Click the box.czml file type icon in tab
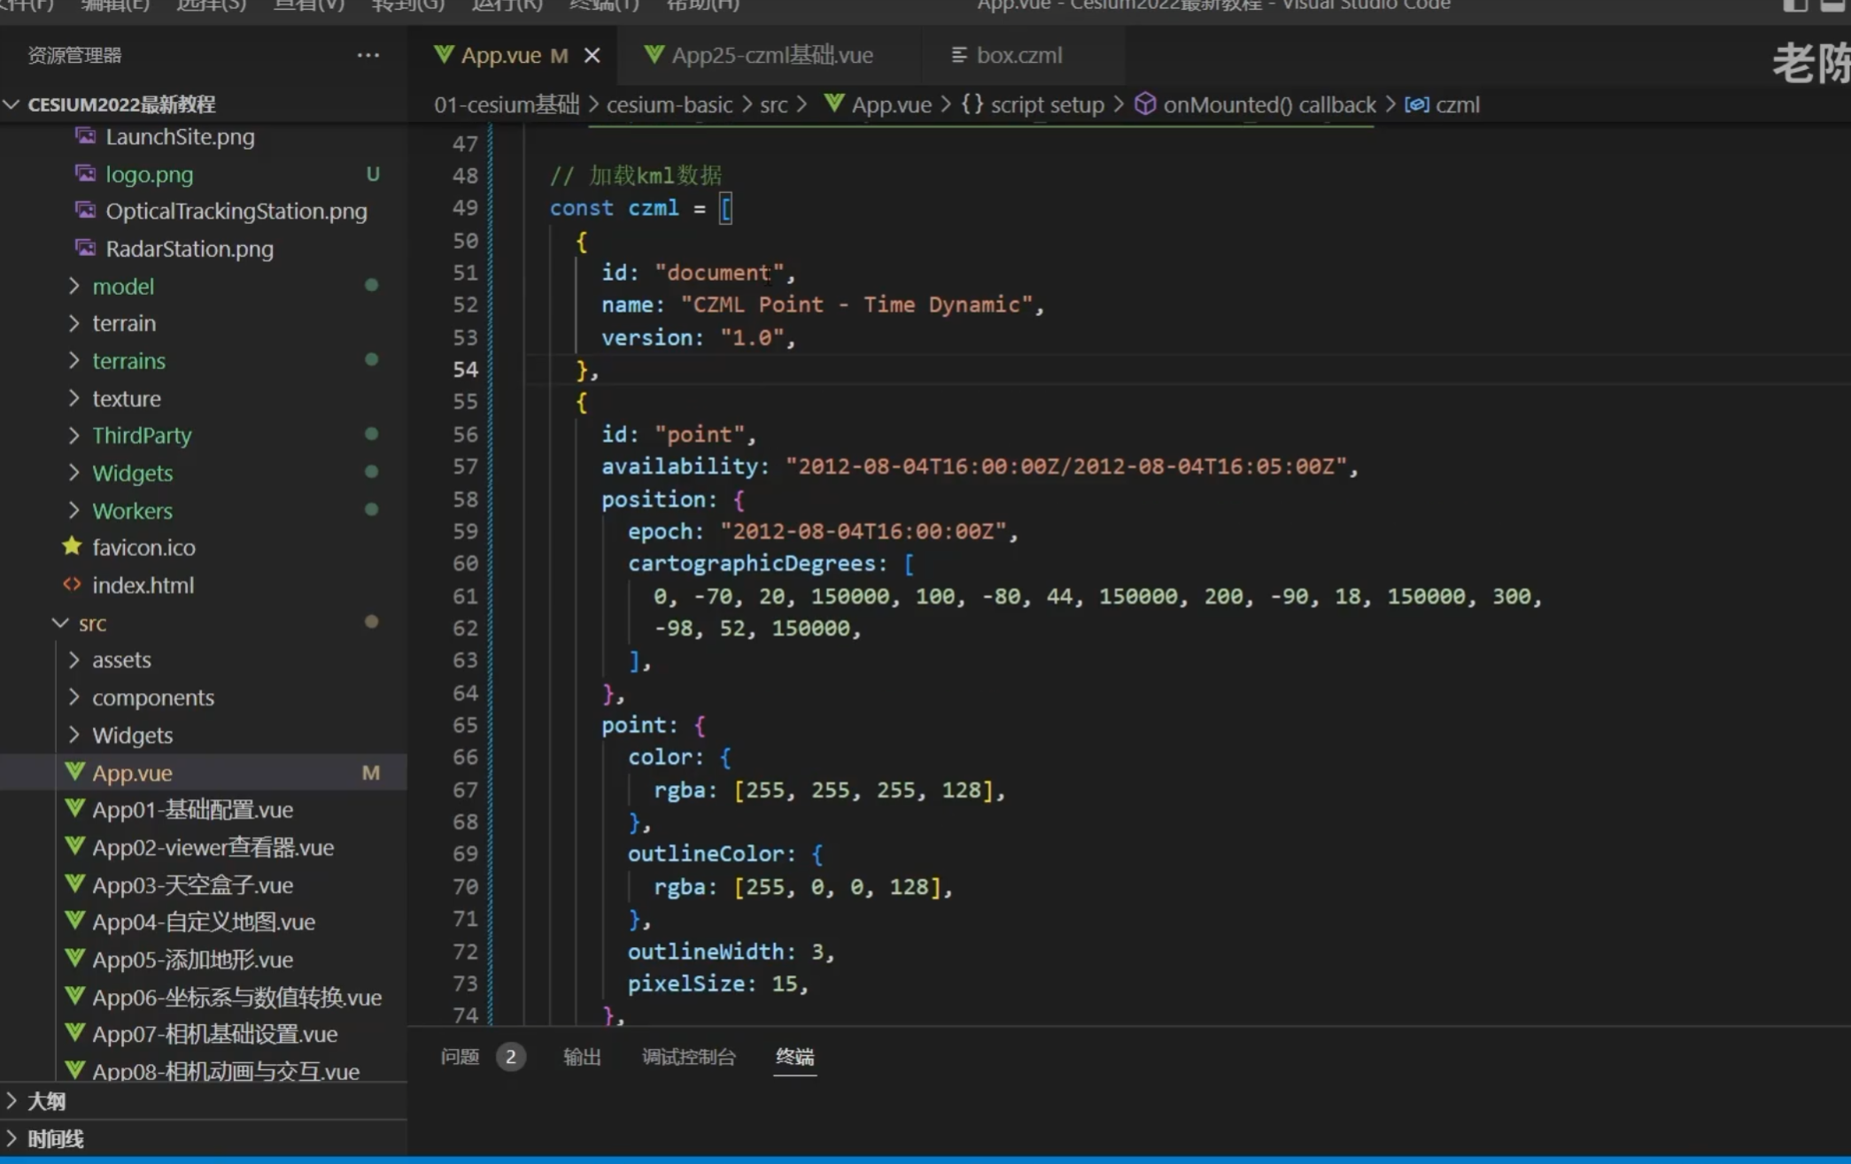Image resolution: width=1851 pixels, height=1164 pixels. [x=958, y=55]
